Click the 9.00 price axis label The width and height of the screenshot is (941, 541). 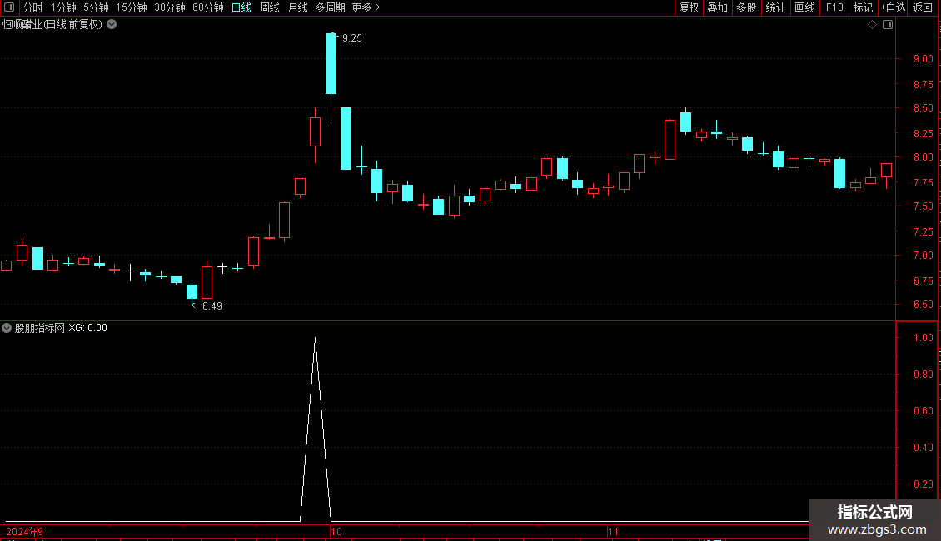pyautogui.click(x=923, y=59)
